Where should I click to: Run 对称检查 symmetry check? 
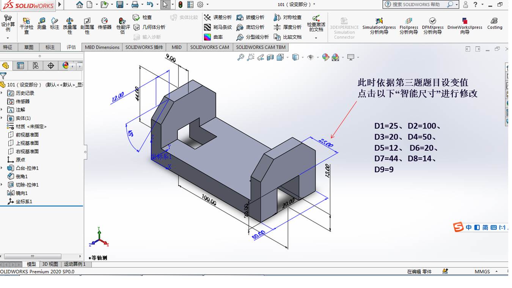coord(287,17)
